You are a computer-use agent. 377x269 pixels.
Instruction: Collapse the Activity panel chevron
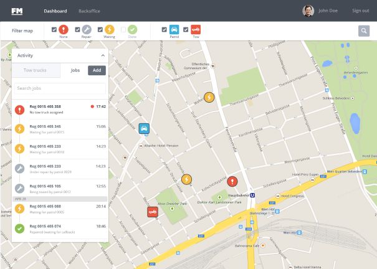[x=103, y=55]
